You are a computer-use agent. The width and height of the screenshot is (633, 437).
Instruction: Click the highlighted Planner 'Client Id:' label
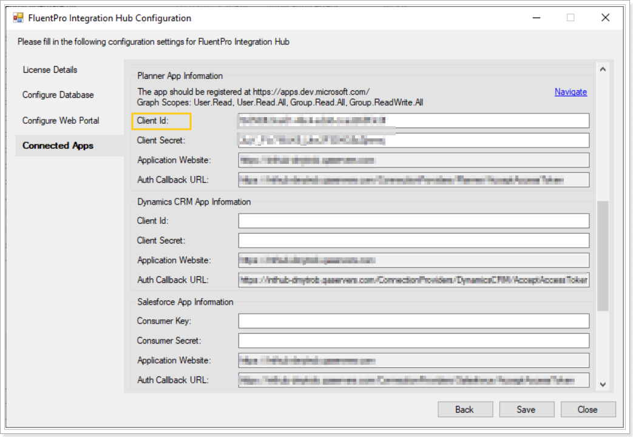pos(152,120)
